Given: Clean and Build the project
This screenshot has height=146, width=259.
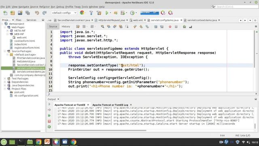Looking at the screenshot, I should pyautogui.click(x=99, y=13).
